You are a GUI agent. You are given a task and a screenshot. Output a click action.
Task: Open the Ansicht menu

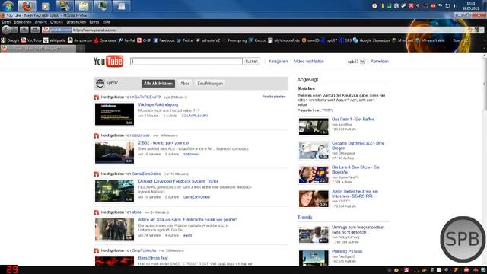tap(40, 22)
